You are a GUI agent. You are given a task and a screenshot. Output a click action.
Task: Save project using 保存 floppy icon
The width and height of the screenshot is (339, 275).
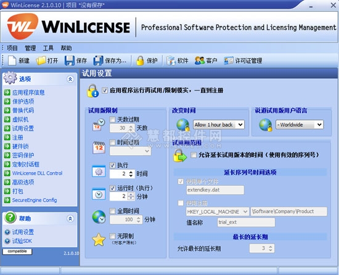click(70, 60)
